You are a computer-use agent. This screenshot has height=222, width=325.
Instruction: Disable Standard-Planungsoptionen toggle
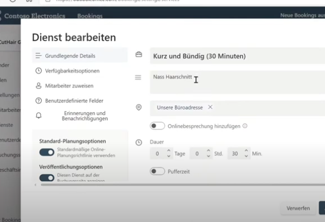(x=47, y=152)
